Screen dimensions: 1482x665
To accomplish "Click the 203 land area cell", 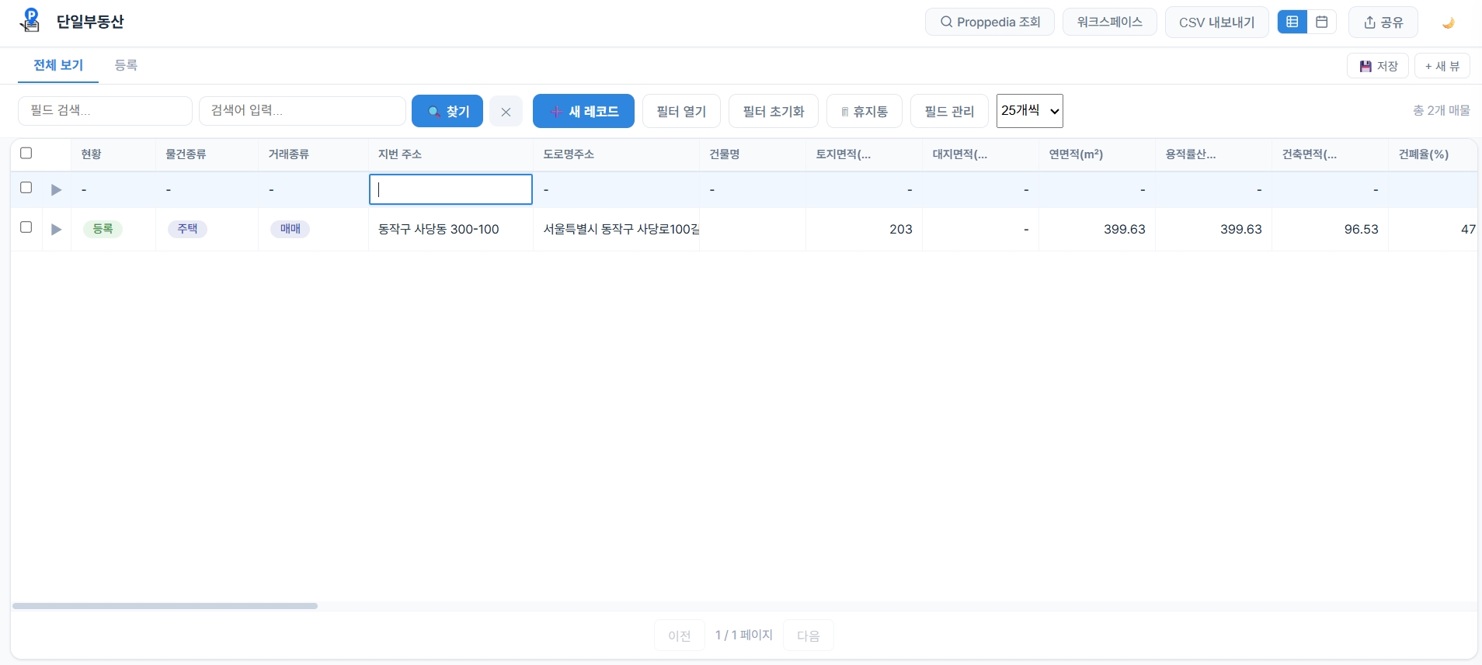I will coord(864,230).
